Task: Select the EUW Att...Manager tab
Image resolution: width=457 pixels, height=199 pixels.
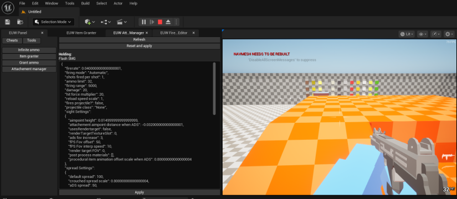Action: (x=129, y=33)
